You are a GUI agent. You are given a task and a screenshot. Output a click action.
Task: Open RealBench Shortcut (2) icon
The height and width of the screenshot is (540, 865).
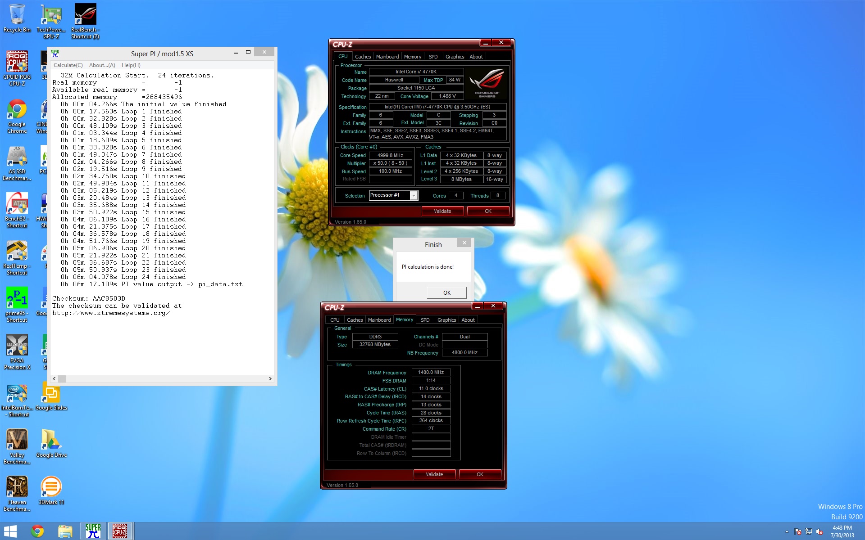tap(85, 21)
